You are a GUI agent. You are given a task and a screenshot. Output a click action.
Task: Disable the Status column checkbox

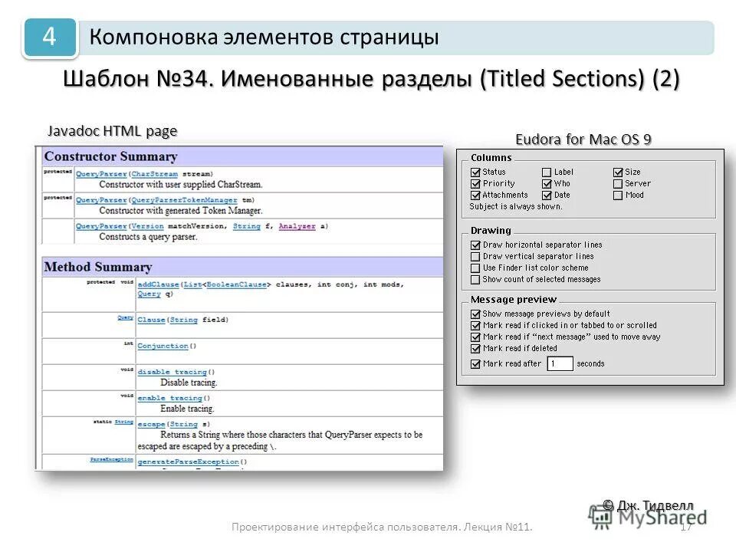[x=475, y=172]
